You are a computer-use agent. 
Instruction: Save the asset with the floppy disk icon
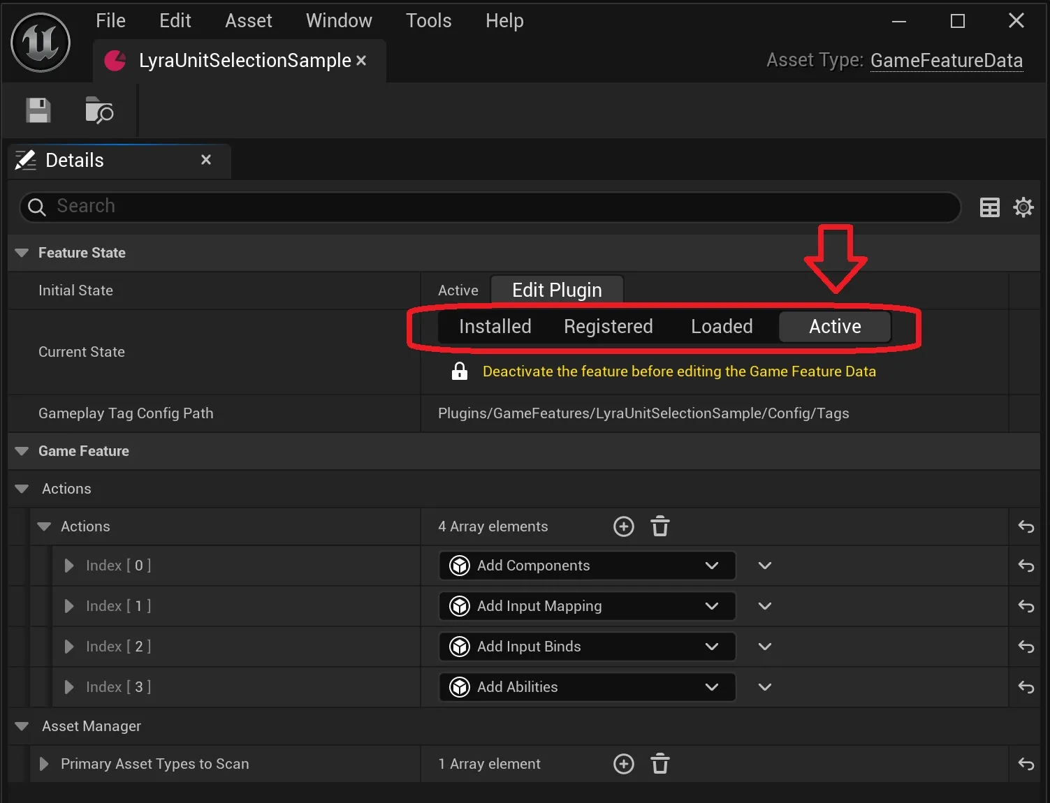(38, 110)
